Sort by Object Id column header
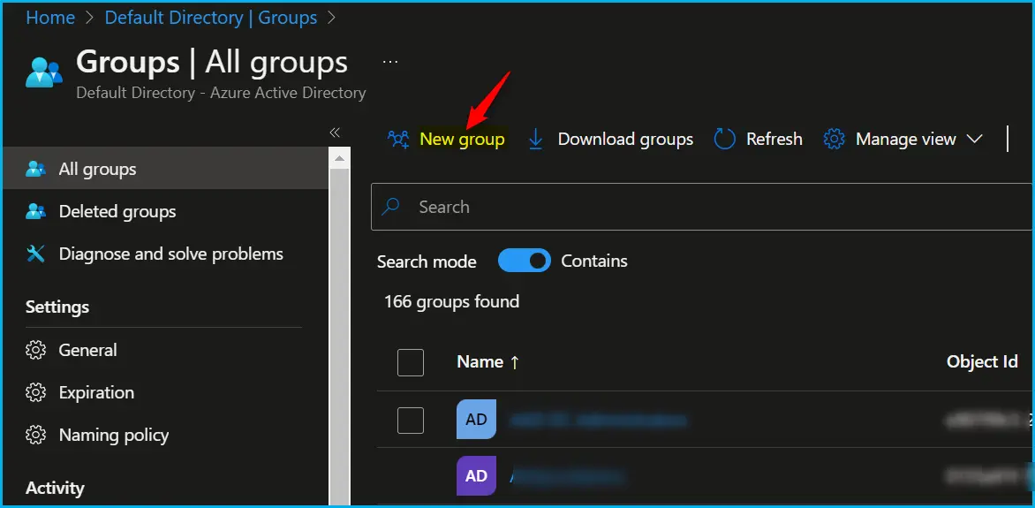 pyautogui.click(x=982, y=361)
